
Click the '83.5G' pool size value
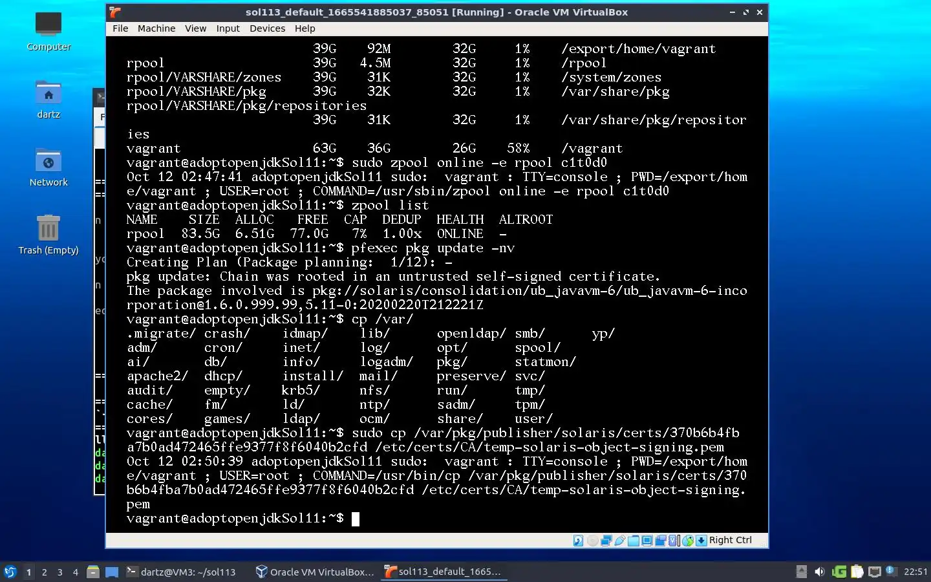pos(200,233)
